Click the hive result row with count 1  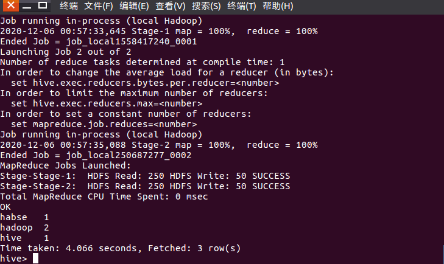pyautogui.click(x=24, y=238)
